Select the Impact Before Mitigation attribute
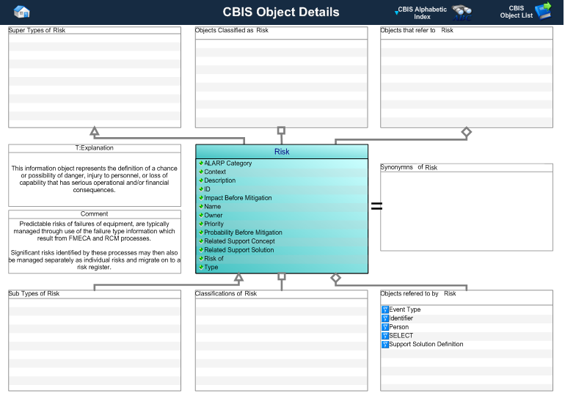 click(x=238, y=197)
